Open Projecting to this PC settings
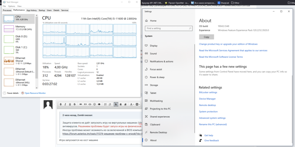295x147 pixels. click(160, 109)
